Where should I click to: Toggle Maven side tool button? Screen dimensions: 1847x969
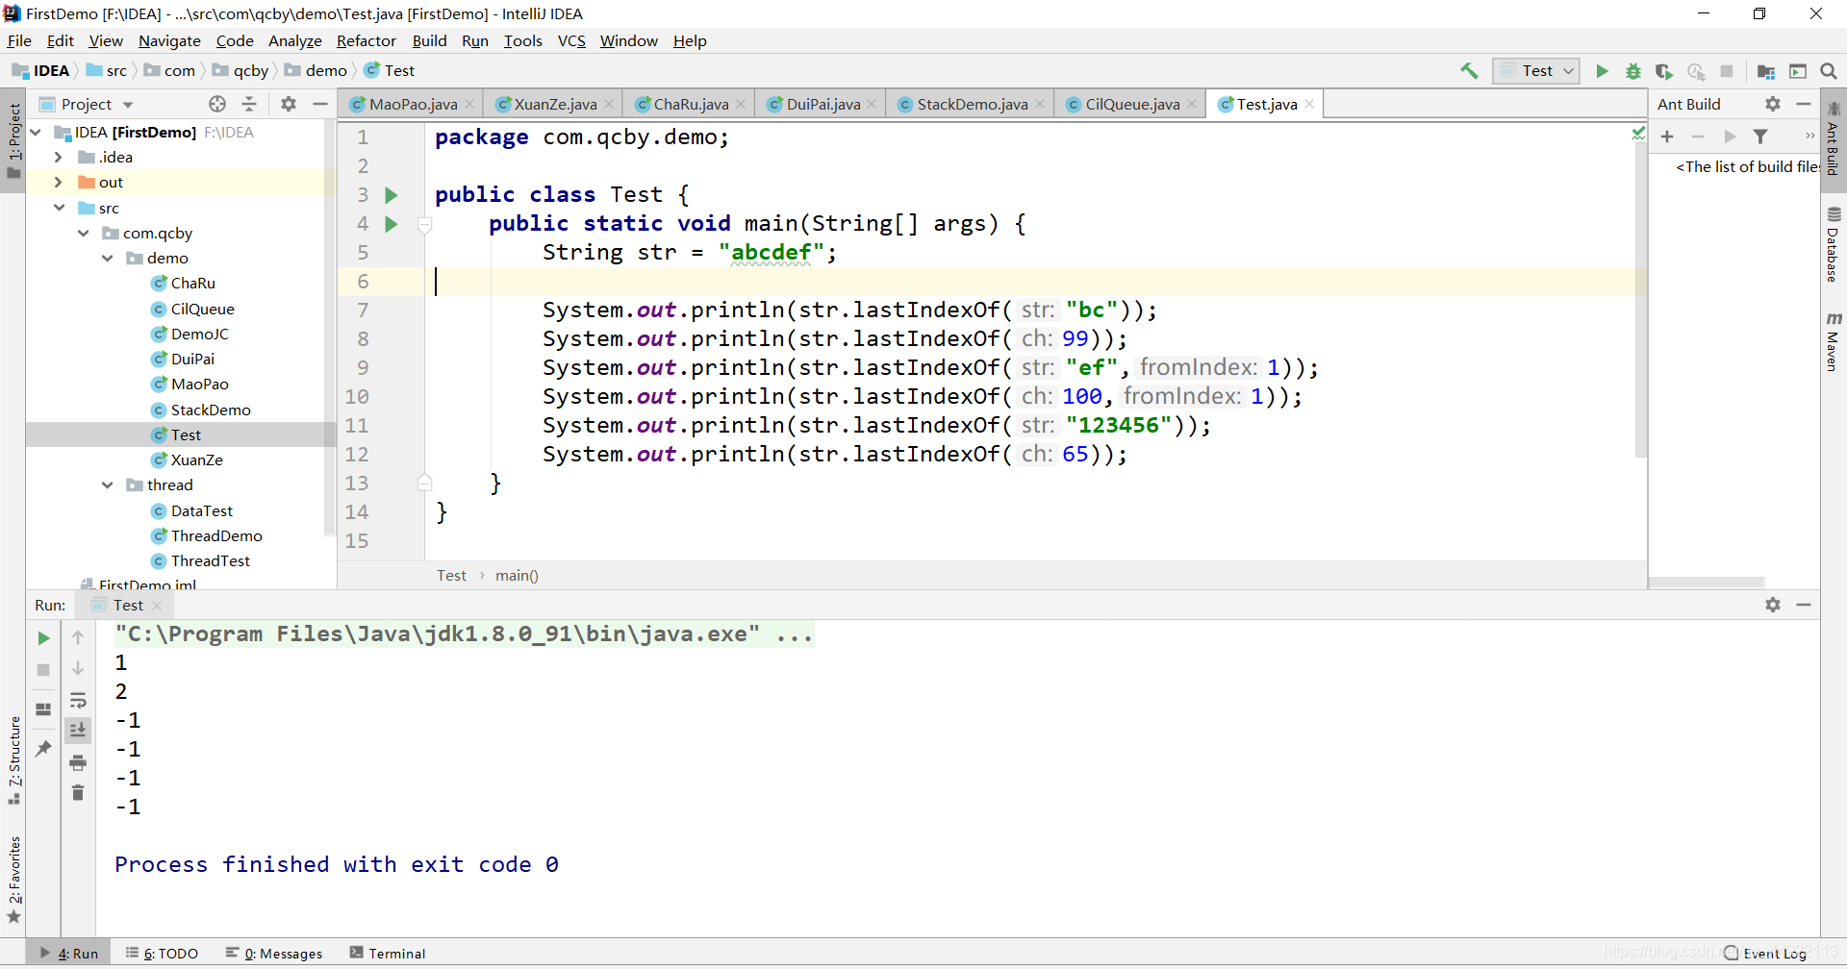pyautogui.click(x=1833, y=341)
